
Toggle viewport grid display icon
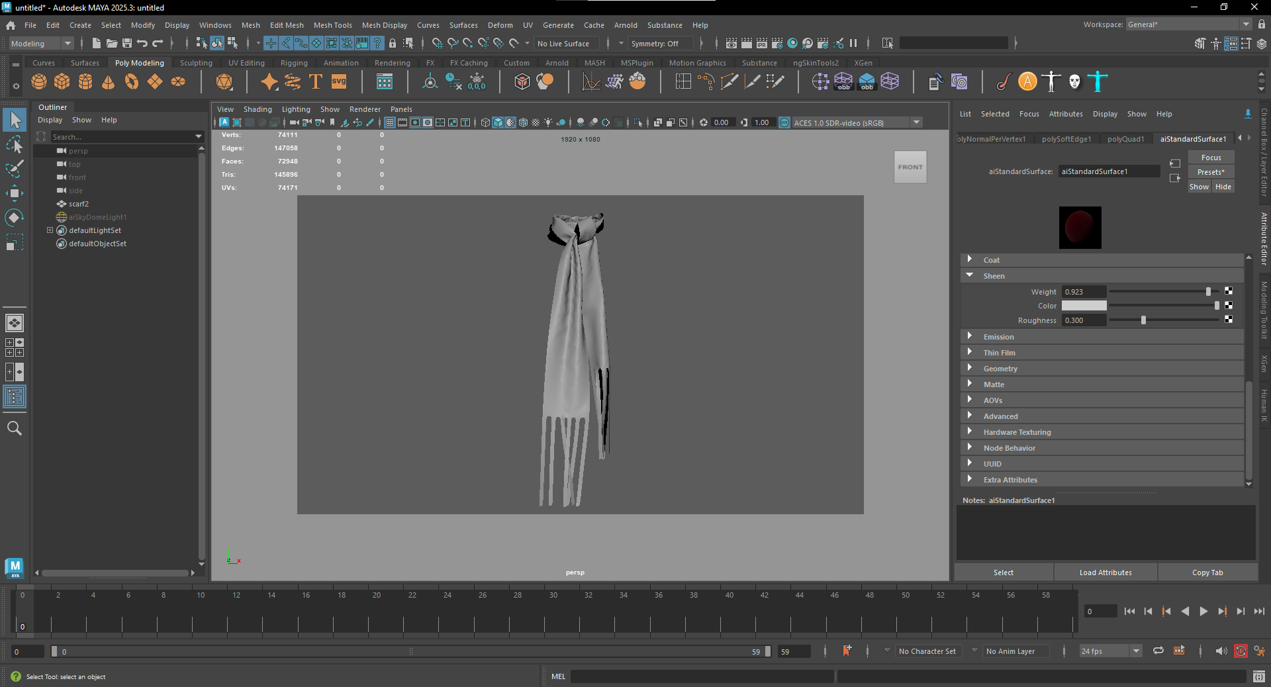pos(390,122)
